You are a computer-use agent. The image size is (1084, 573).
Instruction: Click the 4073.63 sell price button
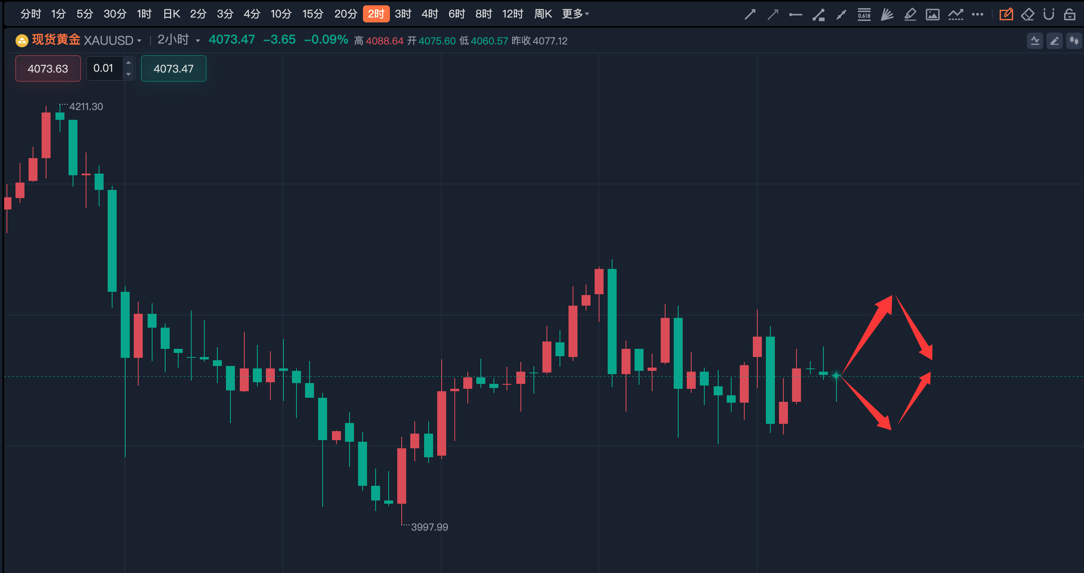pos(48,68)
